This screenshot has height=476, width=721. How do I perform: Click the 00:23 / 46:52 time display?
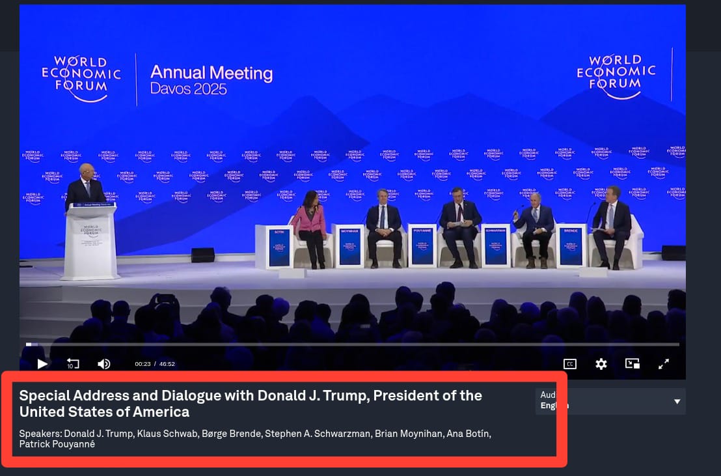click(x=155, y=364)
